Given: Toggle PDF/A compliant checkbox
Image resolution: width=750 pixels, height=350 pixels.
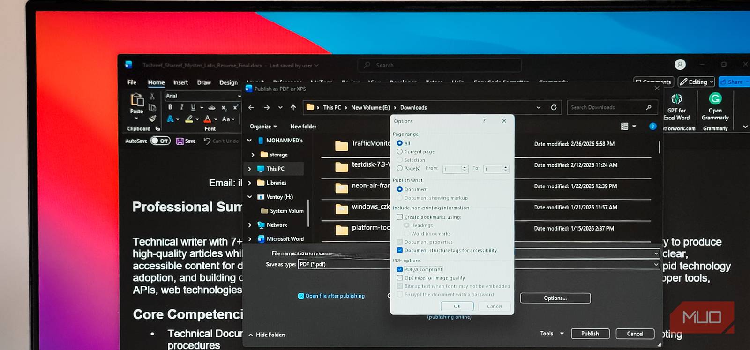Looking at the screenshot, I should coord(400,269).
